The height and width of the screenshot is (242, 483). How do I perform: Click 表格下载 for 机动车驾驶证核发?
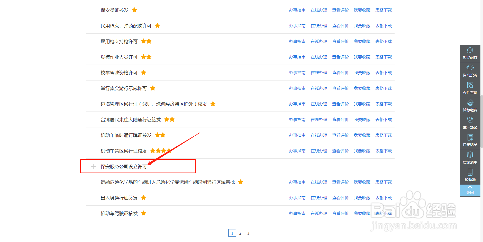click(x=384, y=213)
